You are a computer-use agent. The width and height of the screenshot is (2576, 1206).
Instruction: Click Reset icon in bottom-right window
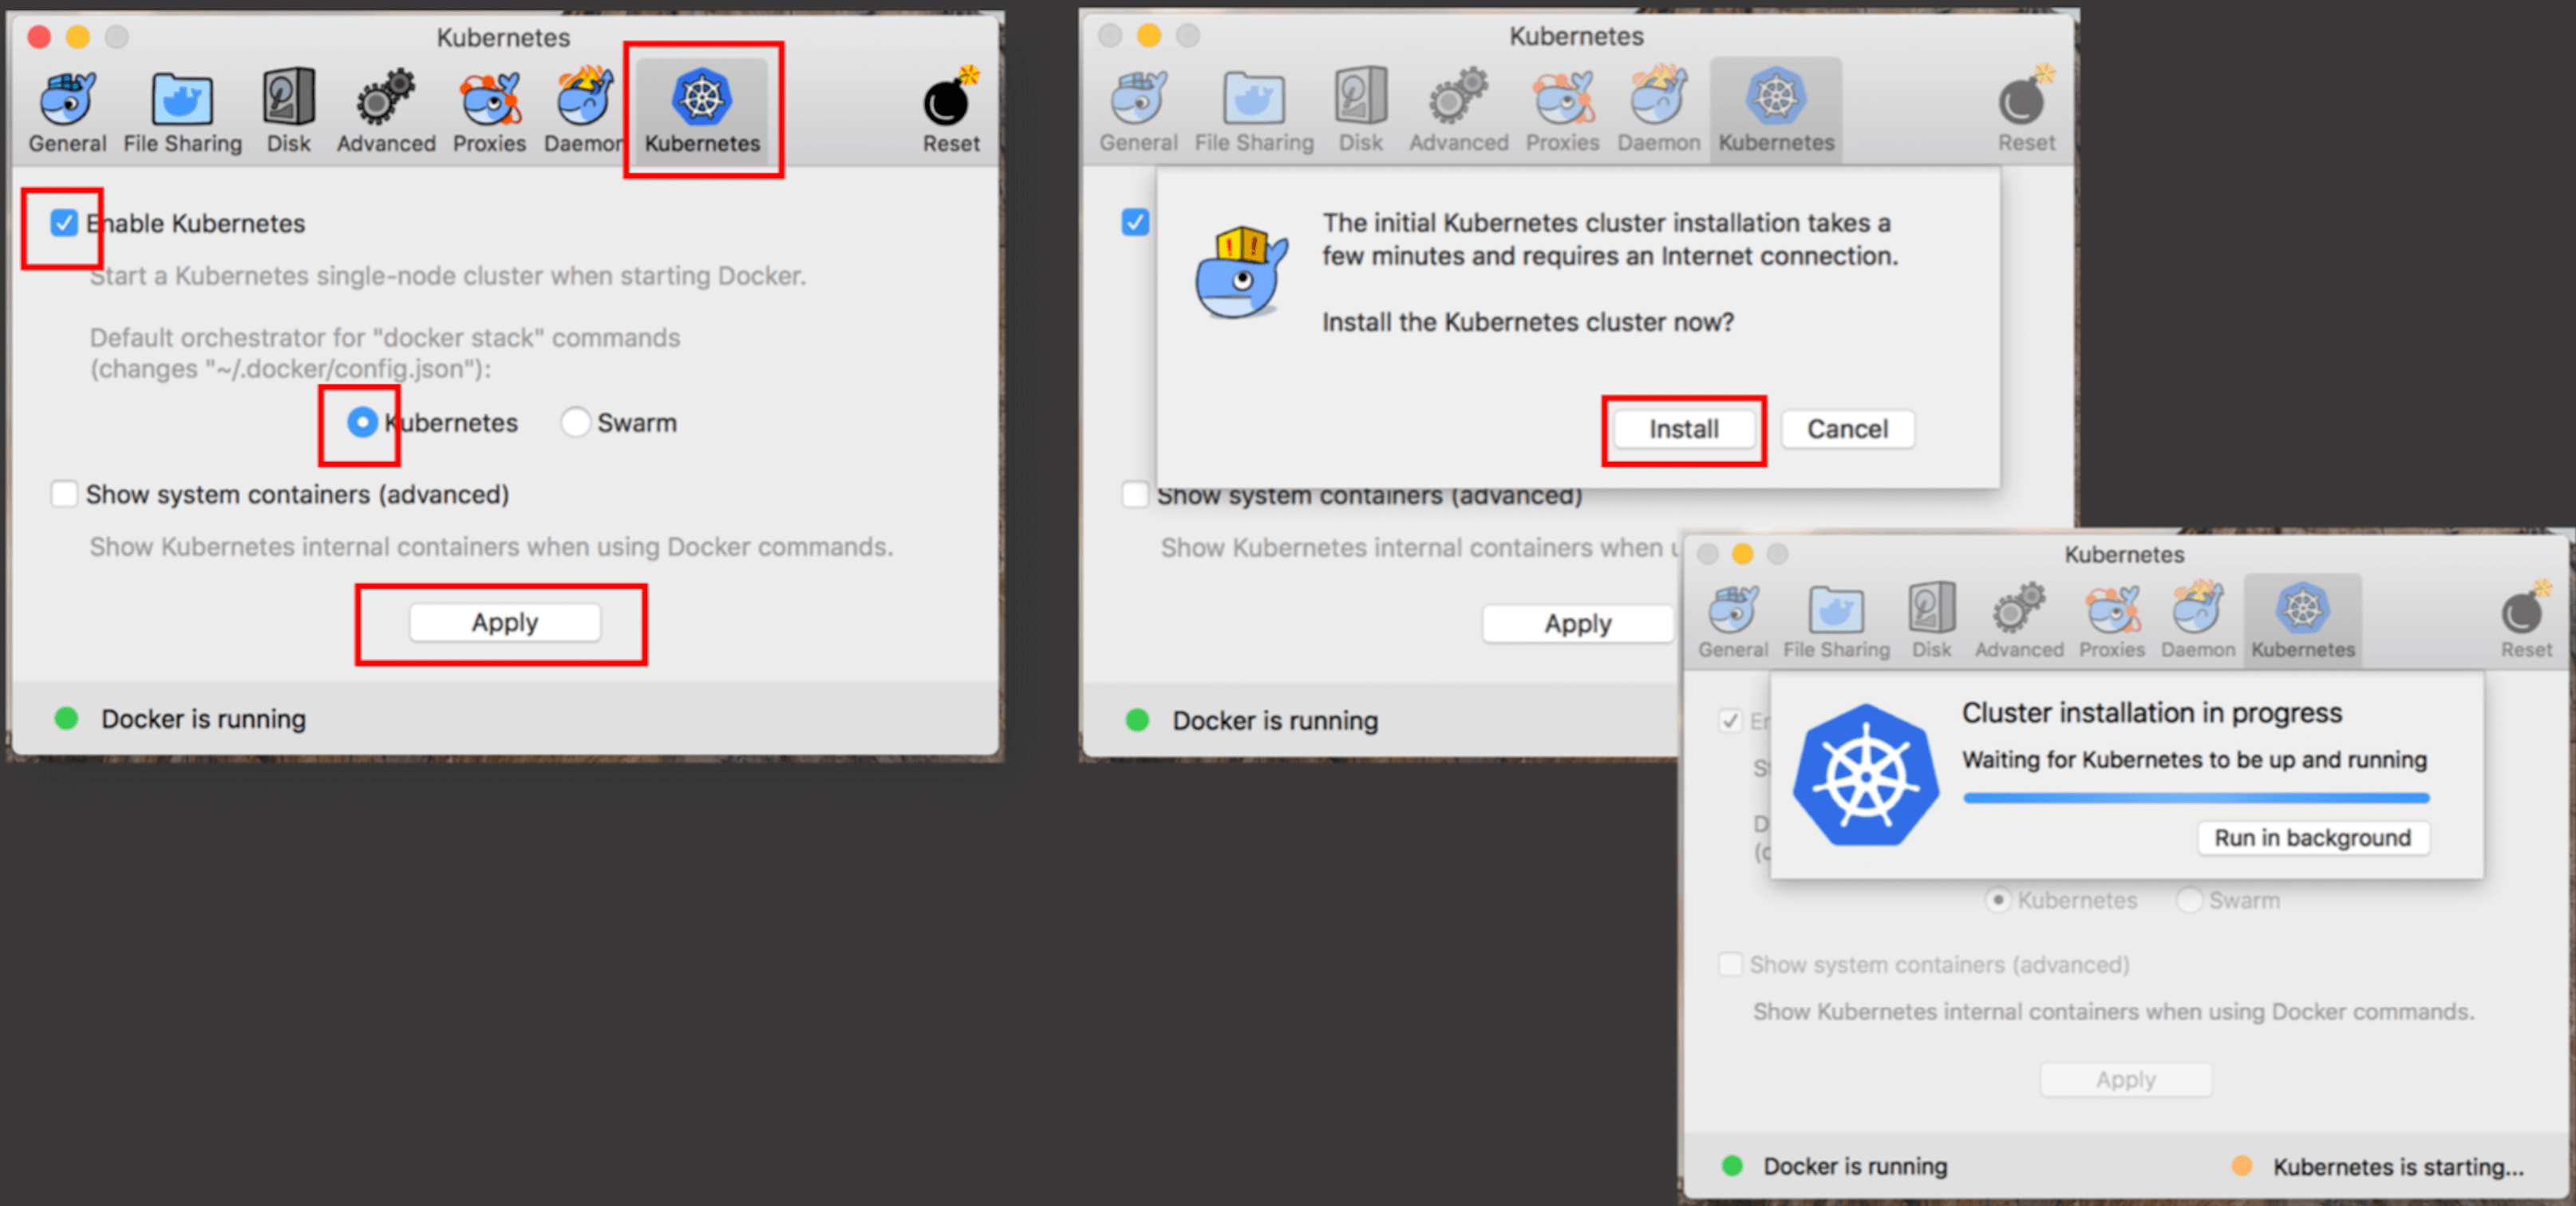pos(2526,621)
